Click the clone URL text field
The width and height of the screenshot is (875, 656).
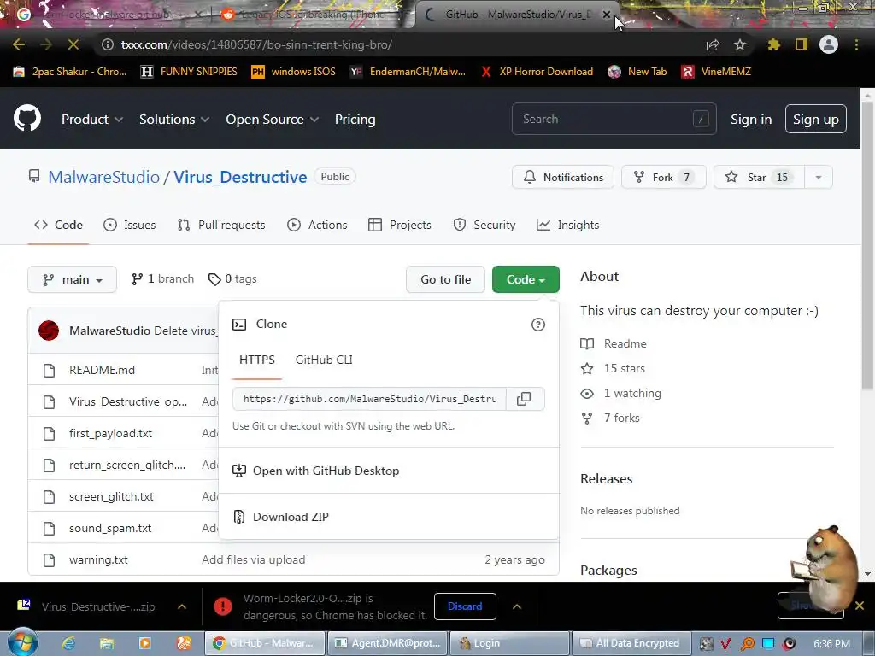point(369,399)
